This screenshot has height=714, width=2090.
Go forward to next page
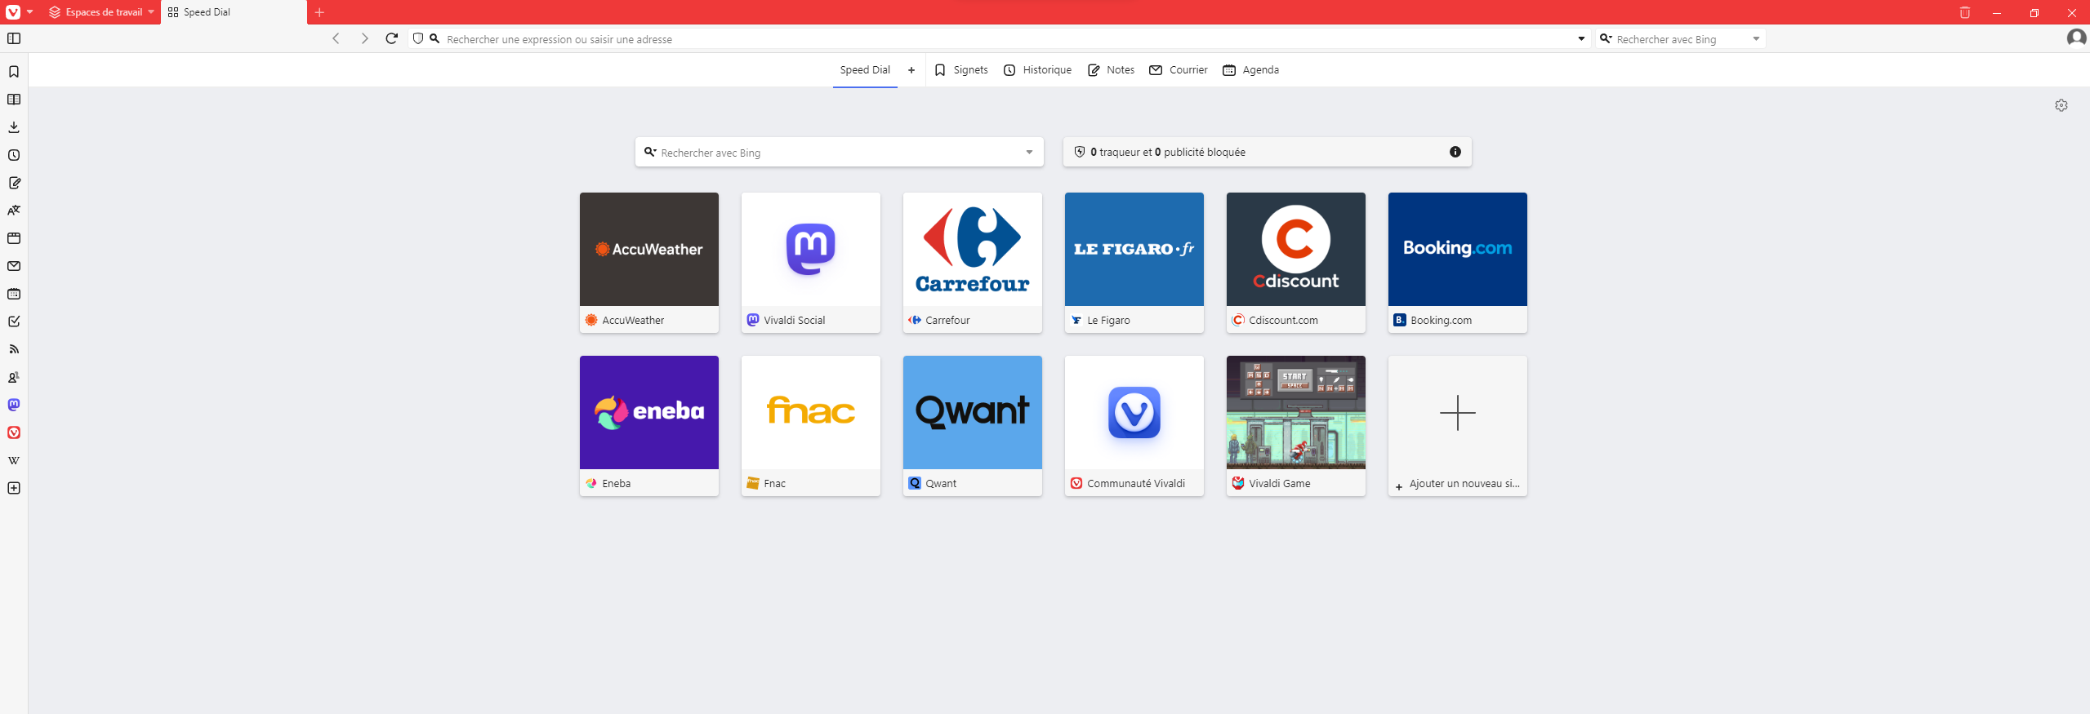tap(364, 38)
